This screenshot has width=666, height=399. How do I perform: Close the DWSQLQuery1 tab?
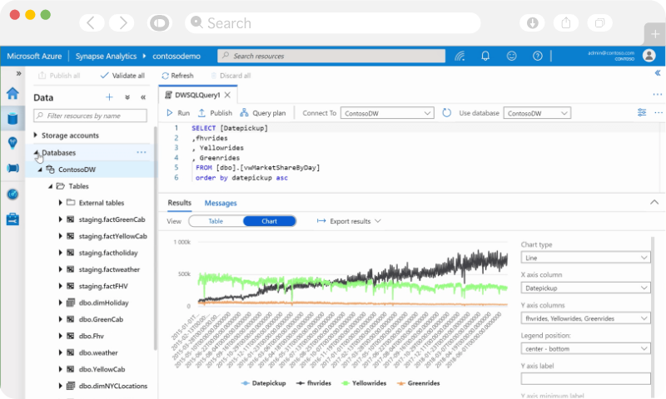(227, 95)
